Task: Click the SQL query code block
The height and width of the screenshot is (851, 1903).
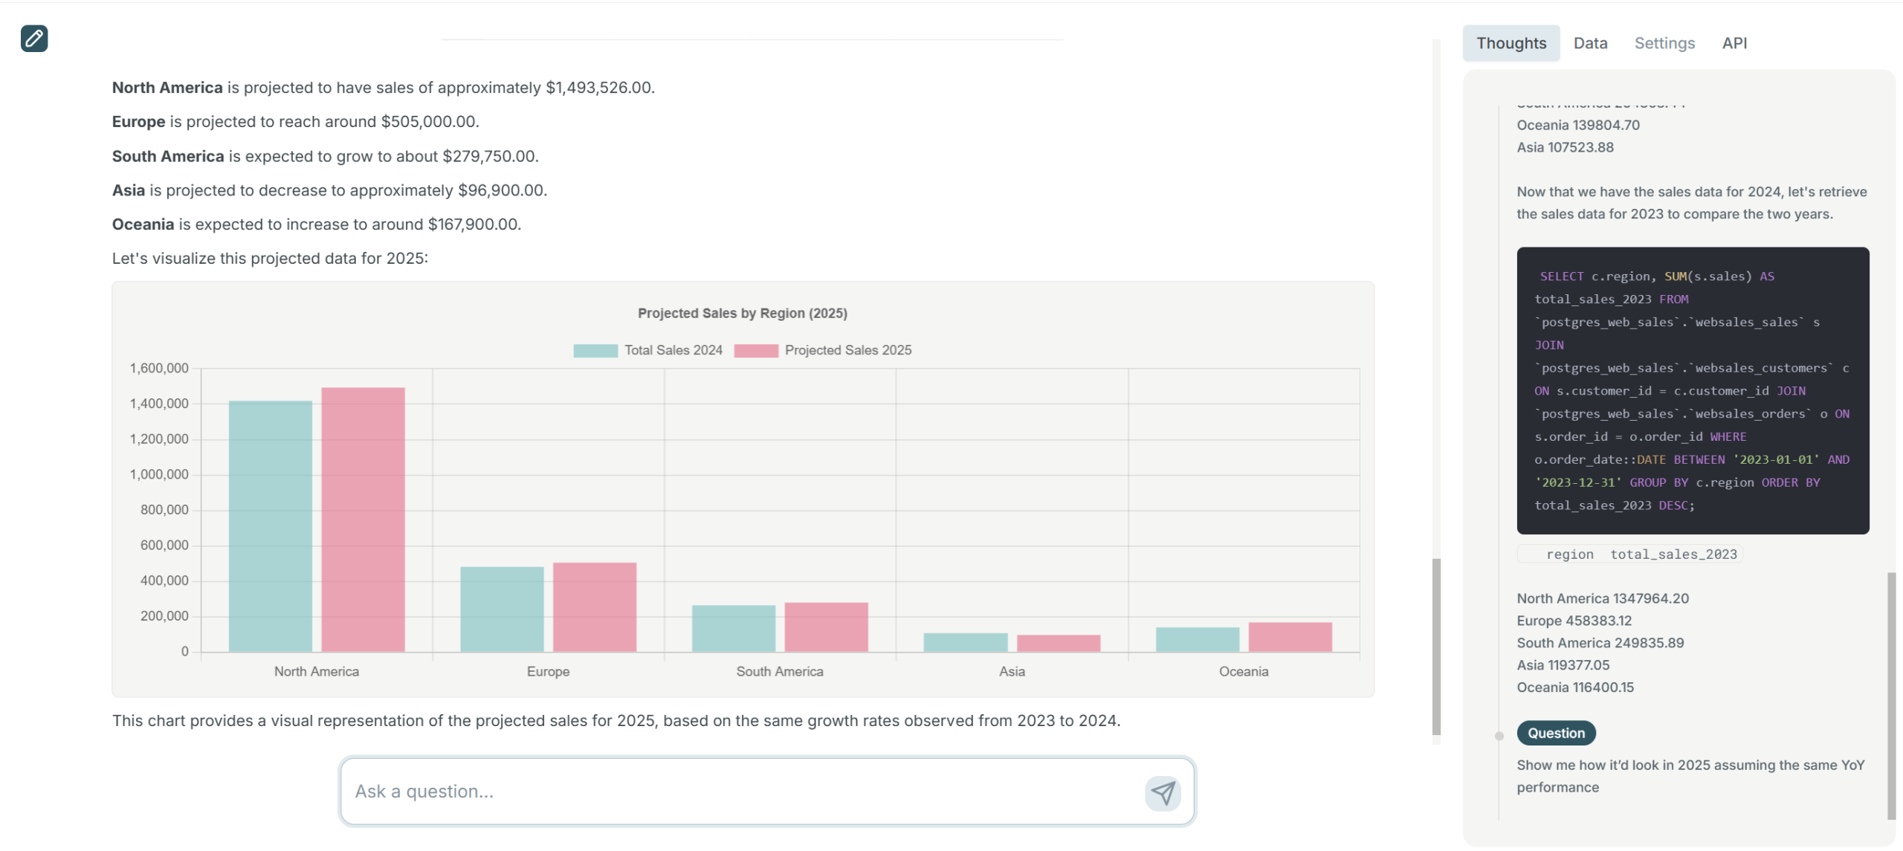Action: click(x=1692, y=390)
